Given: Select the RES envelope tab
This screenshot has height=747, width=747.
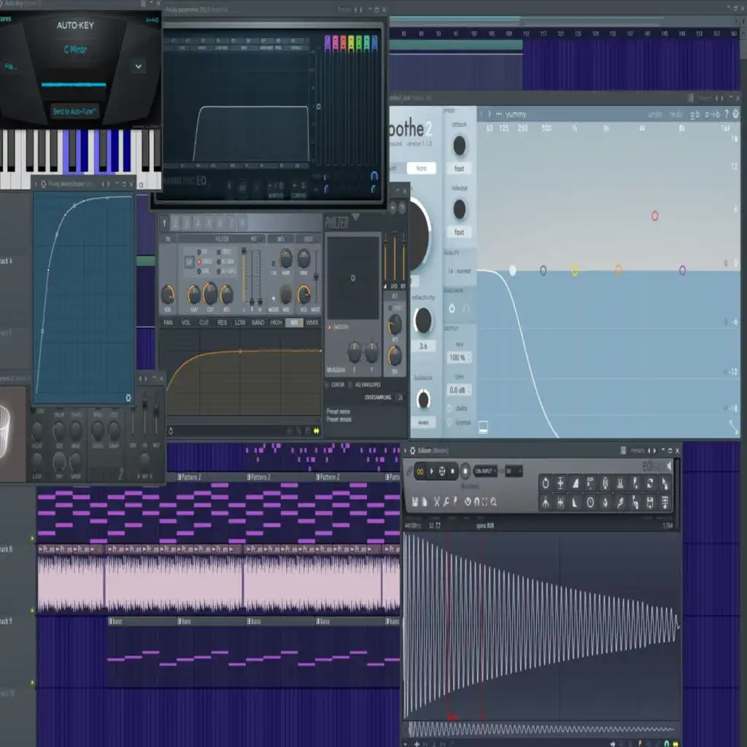Looking at the screenshot, I should [222, 323].
